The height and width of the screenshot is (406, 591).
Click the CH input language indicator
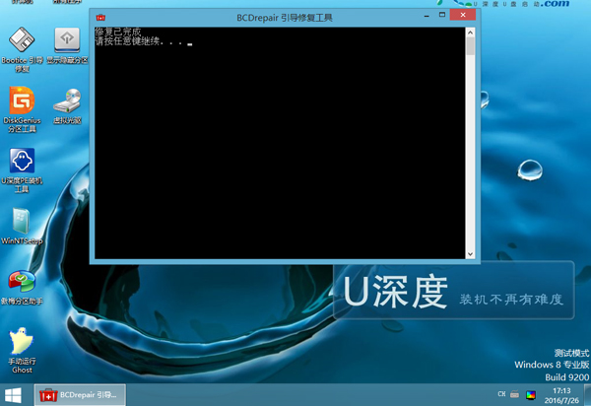(x=503, y=395)
